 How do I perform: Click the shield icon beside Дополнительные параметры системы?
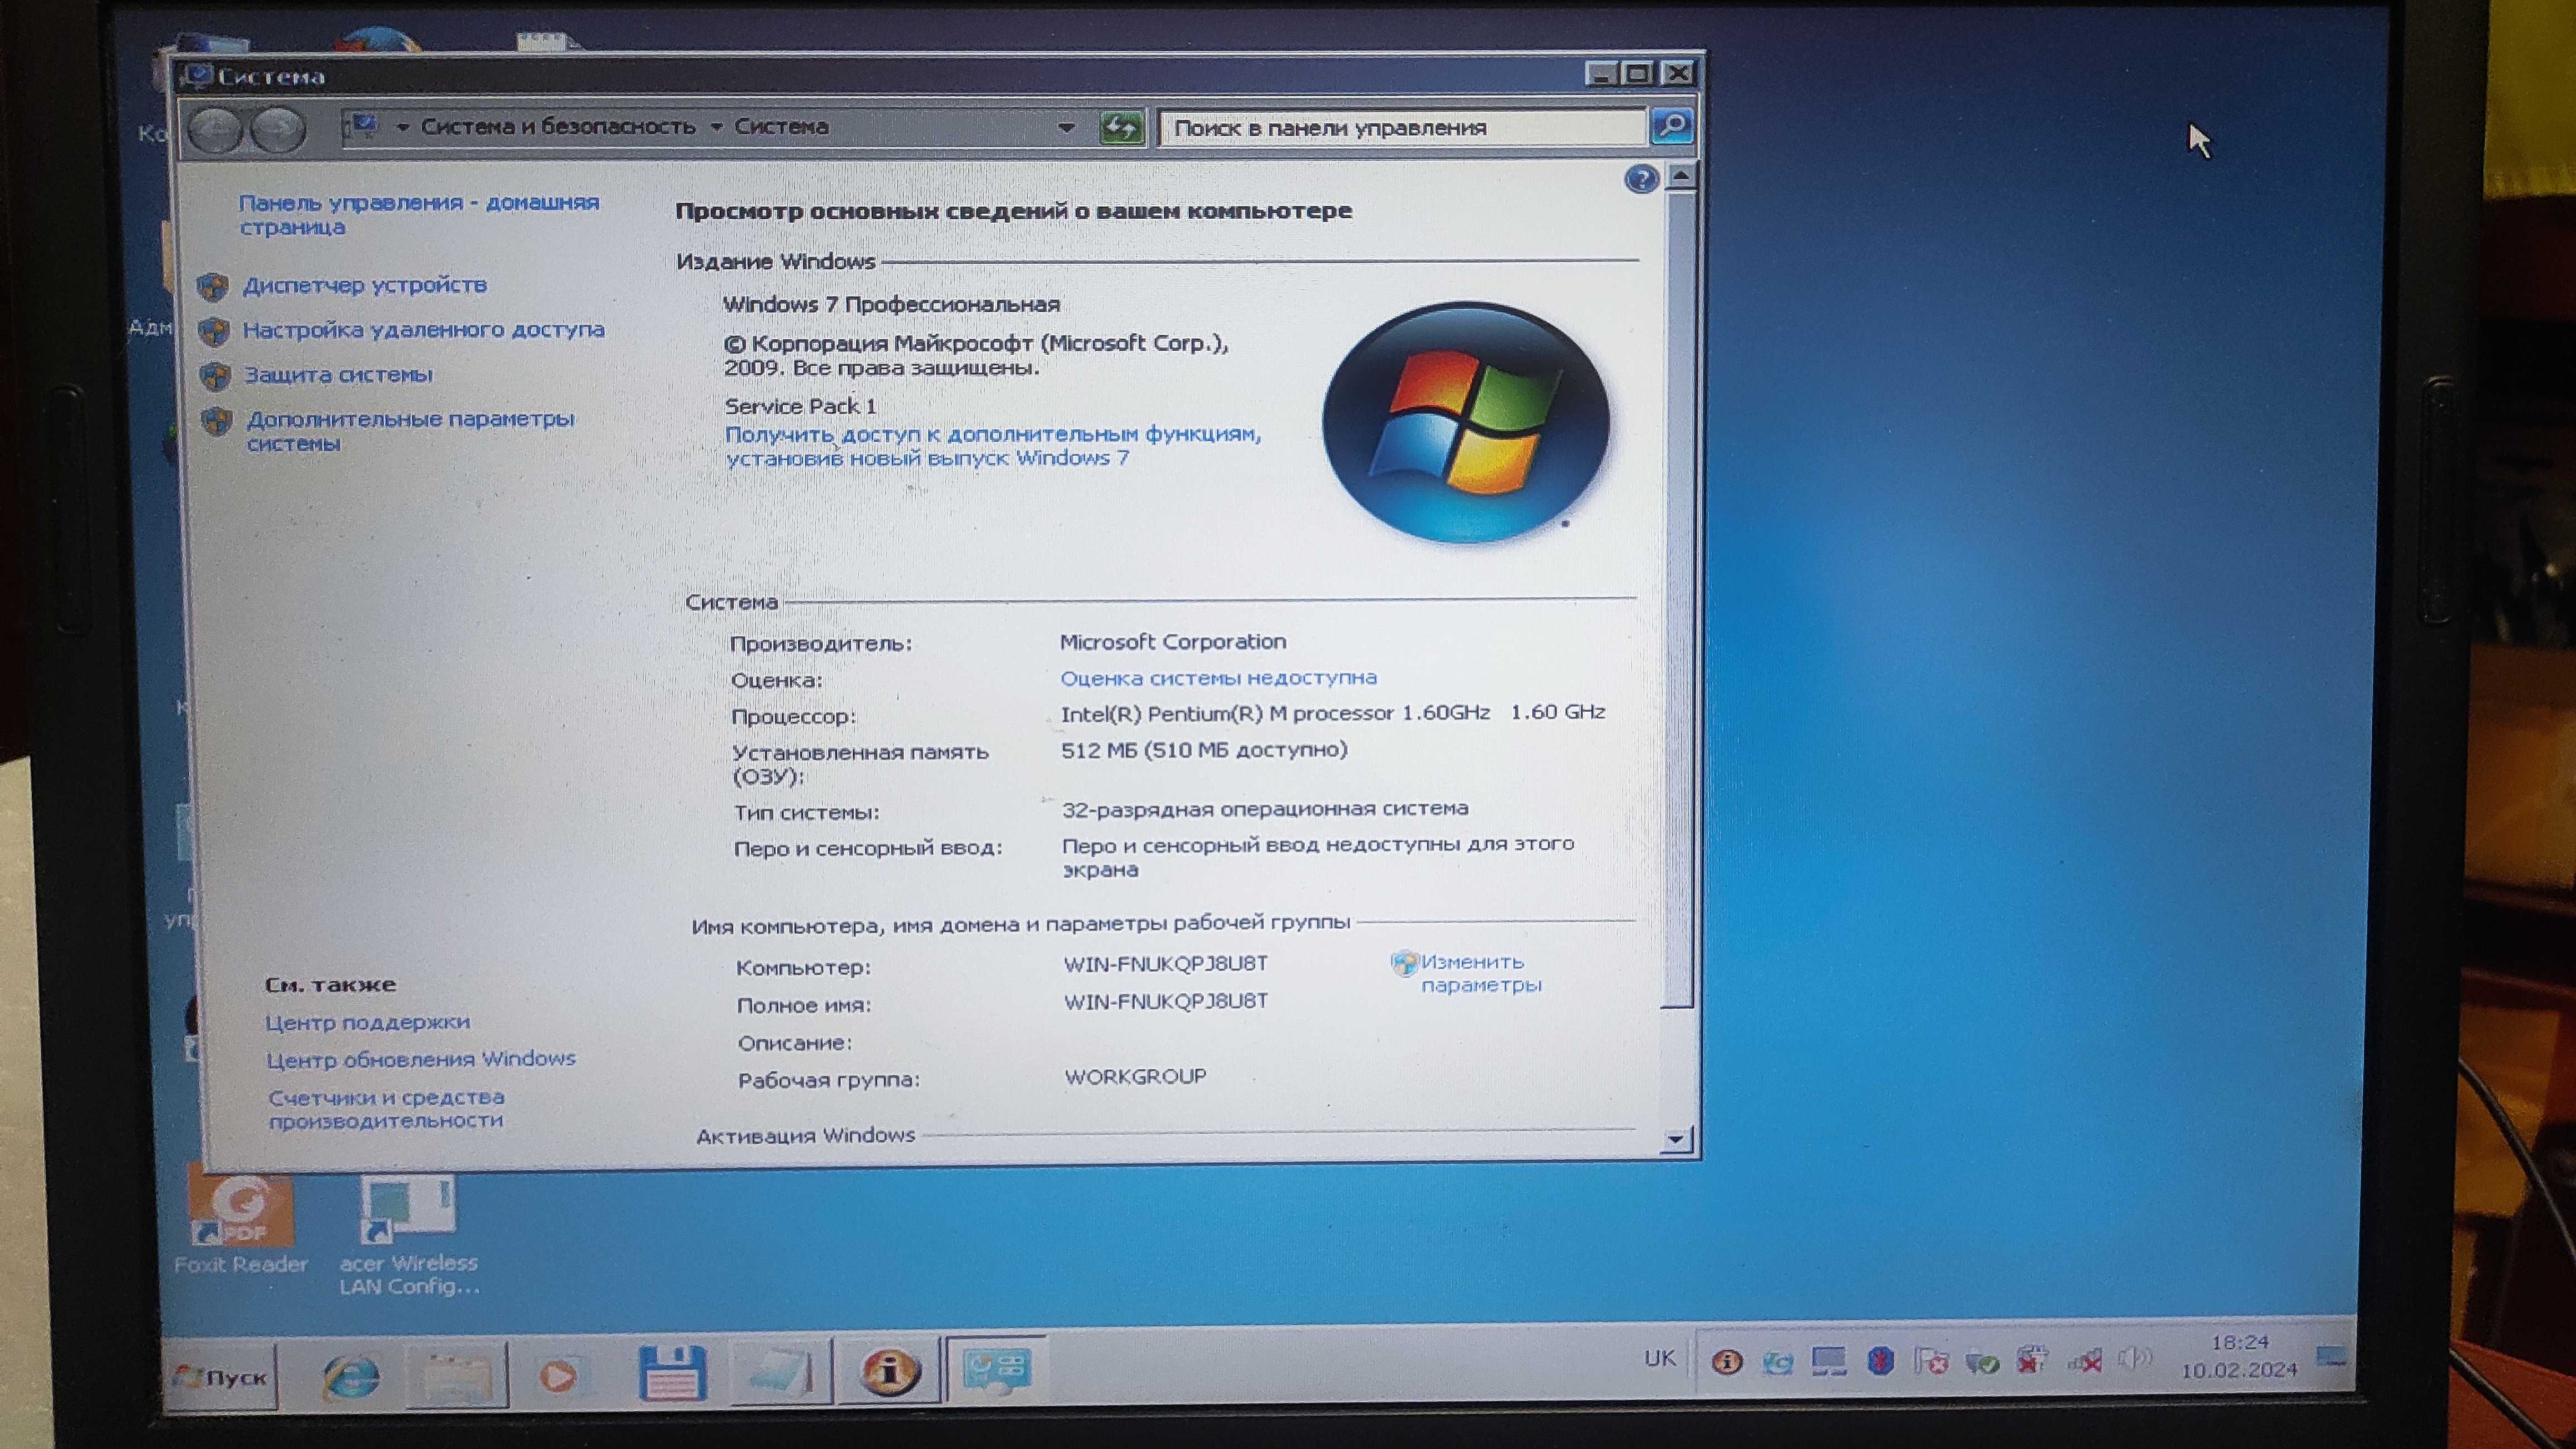(x=217, y=420)
